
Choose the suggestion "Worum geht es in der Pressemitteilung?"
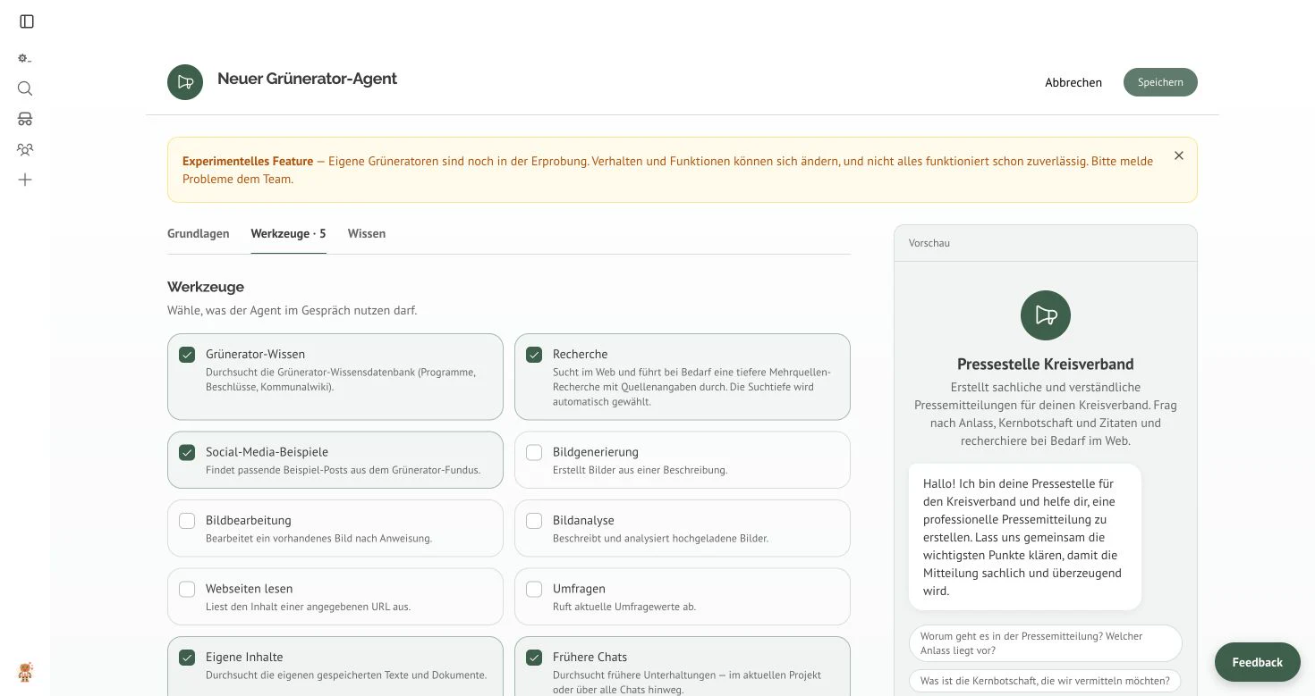1045,643
